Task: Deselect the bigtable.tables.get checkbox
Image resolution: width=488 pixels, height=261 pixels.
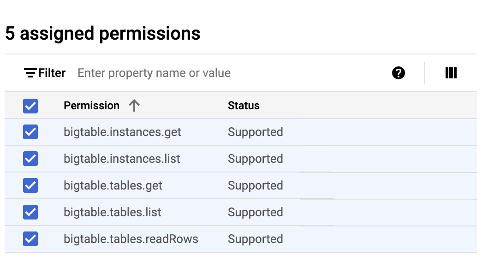Action: (30, 186)
